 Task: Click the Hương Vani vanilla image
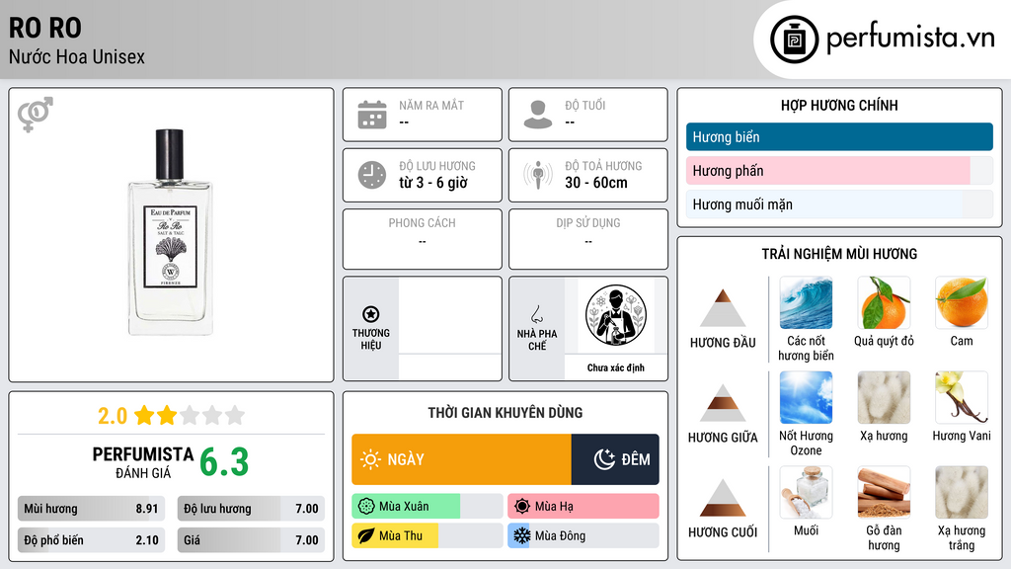click(962, 397)
